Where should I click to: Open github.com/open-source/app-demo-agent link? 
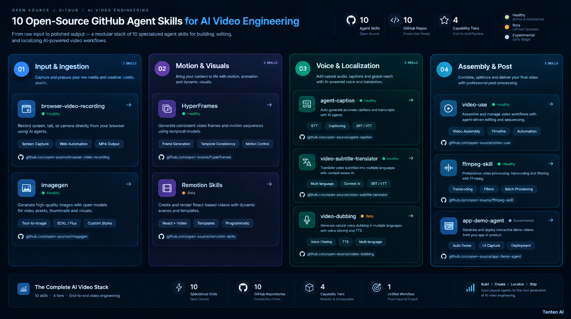click(x=485, y=256)
